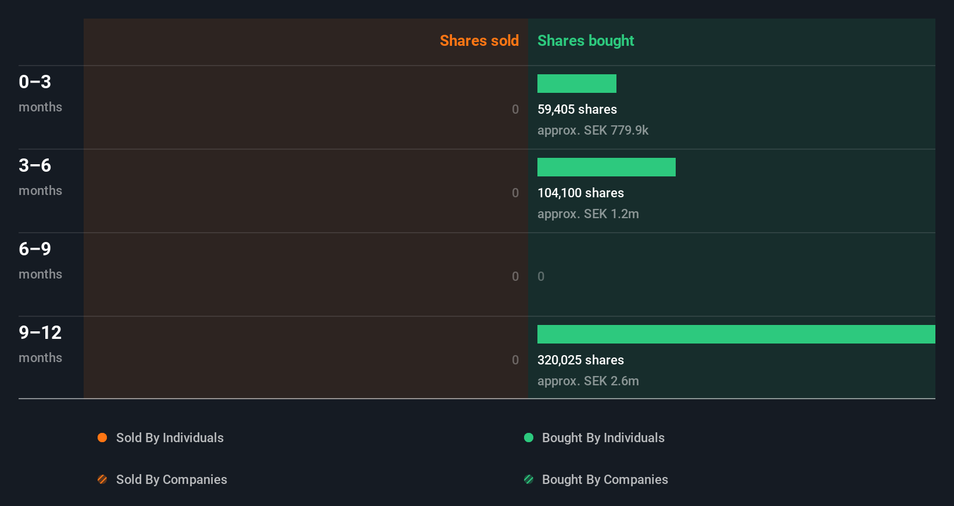This screenshot has width=954, height=506.
Task: Click the striped Sold By Companies legend icon
Action: pyautogui.click(x=102, y=479)
